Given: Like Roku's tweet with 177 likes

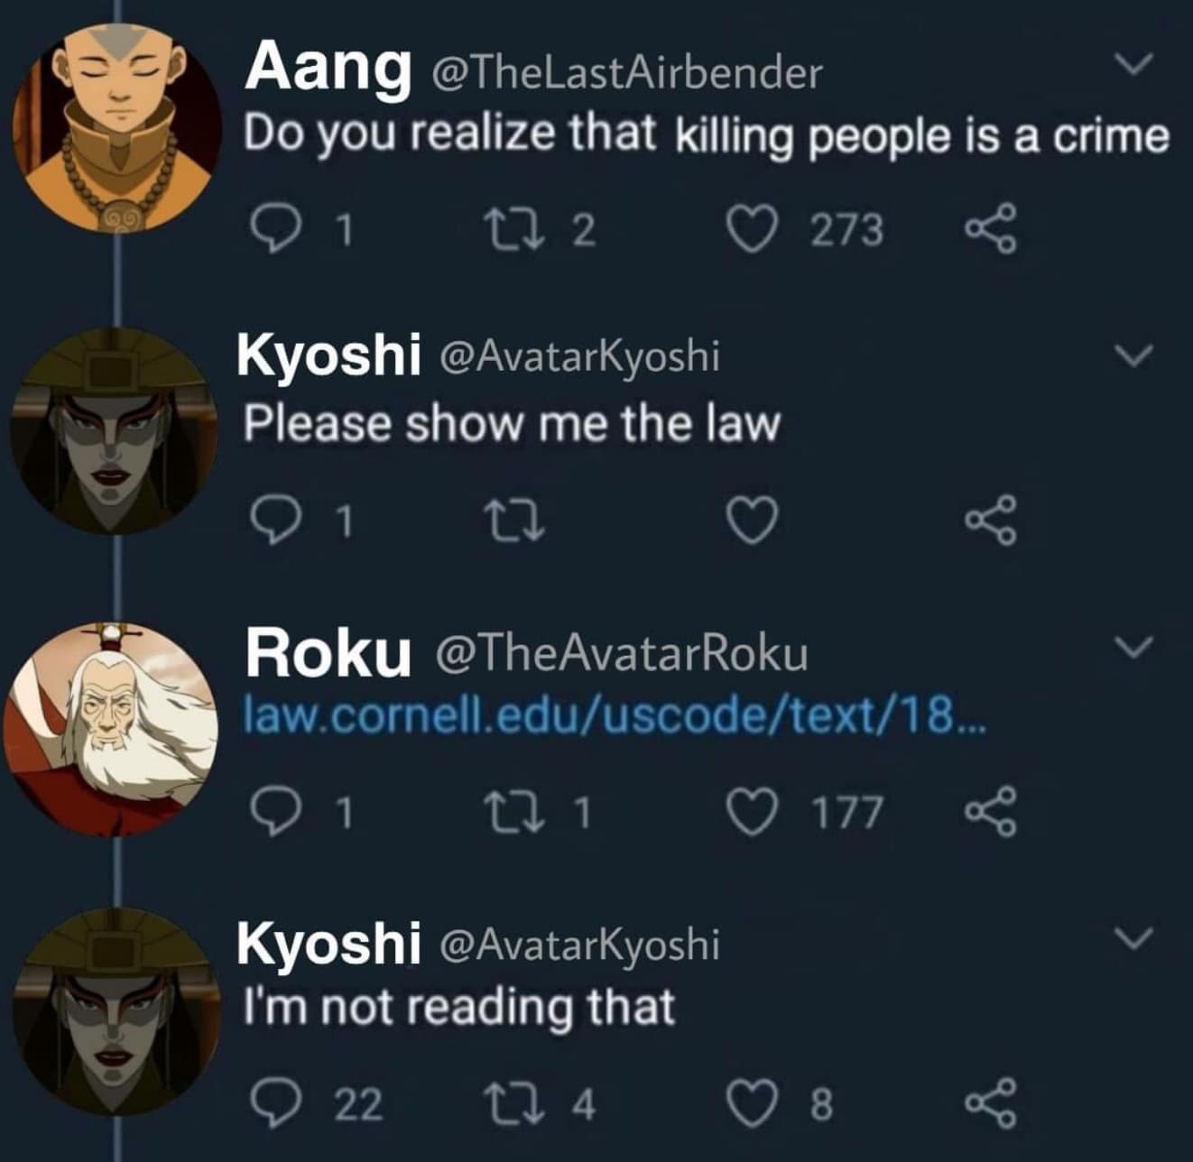Looking at the screenshot, I should pos(753,812).
